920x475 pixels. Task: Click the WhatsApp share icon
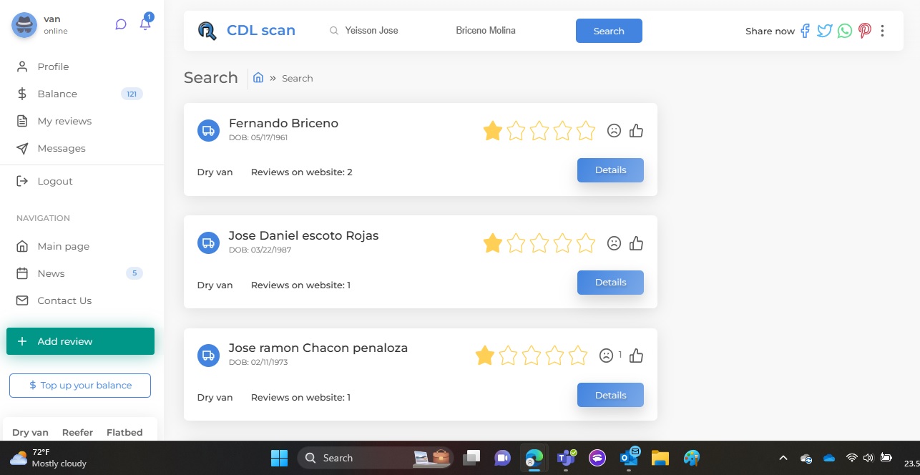click(x=845, y=31)
